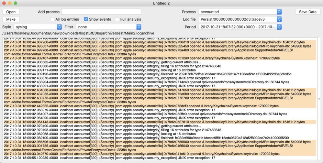Viewport: 323px width, 163px height.
Task: Minimize the window using the yellow button
Action: coord(10,3)
